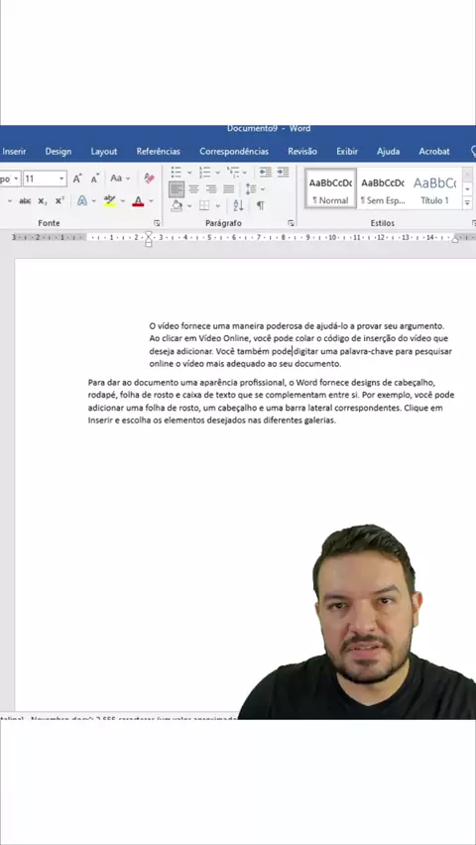Open the shading color dropdown arrow
This screenshot has width=476, height=845.
[x=189, y=206]
